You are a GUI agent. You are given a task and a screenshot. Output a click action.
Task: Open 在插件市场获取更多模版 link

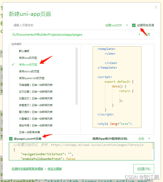click(27, 169)
